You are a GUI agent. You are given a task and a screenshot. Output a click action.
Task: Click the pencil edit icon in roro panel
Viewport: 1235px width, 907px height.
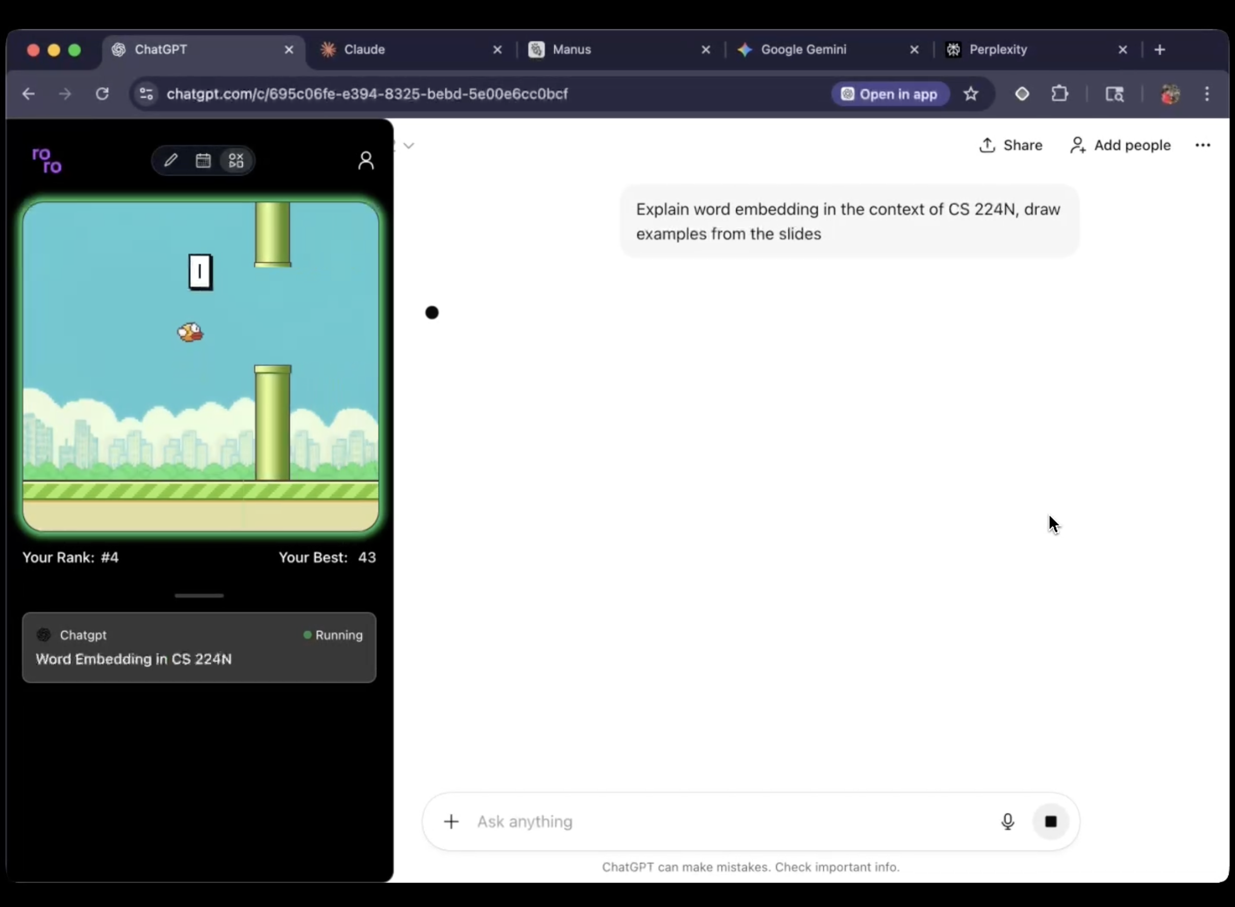(171, 160)
